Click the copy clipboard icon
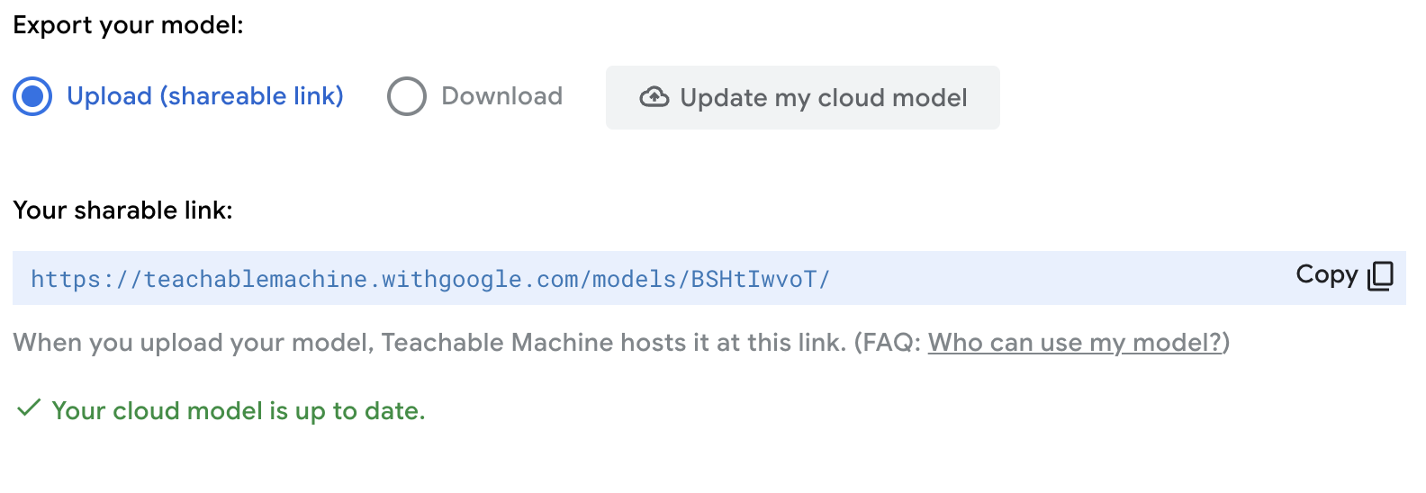1426x493 pixels. 1380,275
